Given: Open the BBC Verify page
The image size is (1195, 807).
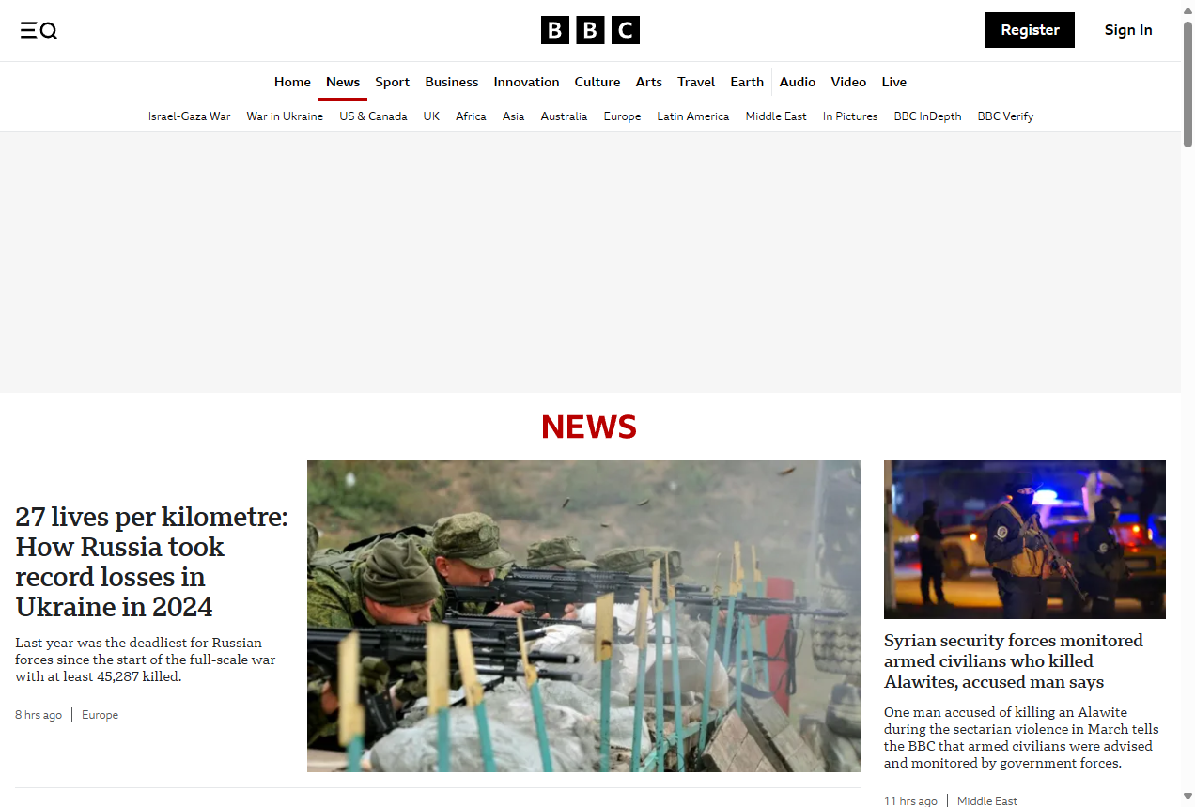Looking at the screenshot, I should point(1005,116).
